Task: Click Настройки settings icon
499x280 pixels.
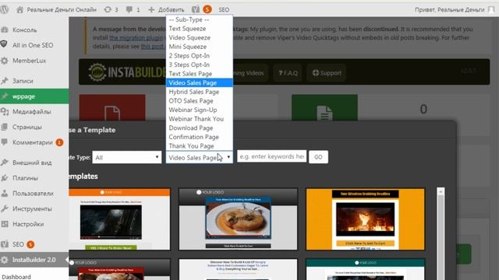Action: 5,224
